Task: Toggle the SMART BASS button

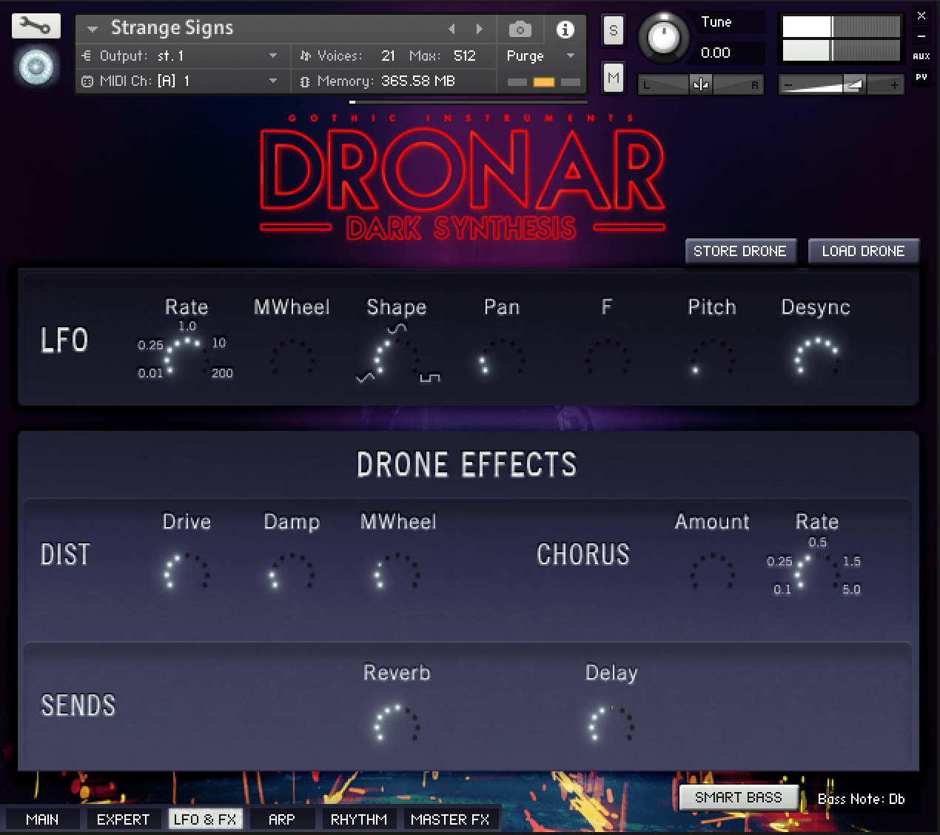Action: point(738,797)
